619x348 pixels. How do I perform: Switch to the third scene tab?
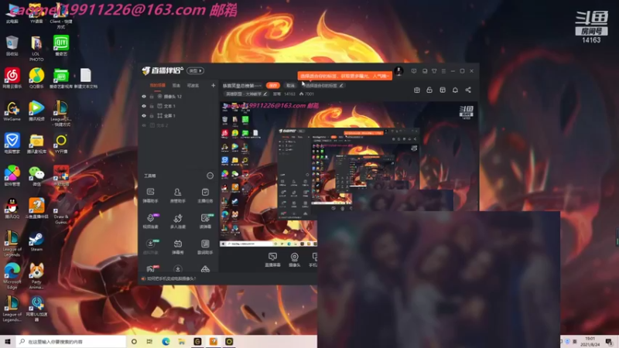pyautogui.click(x=193, y=85)
